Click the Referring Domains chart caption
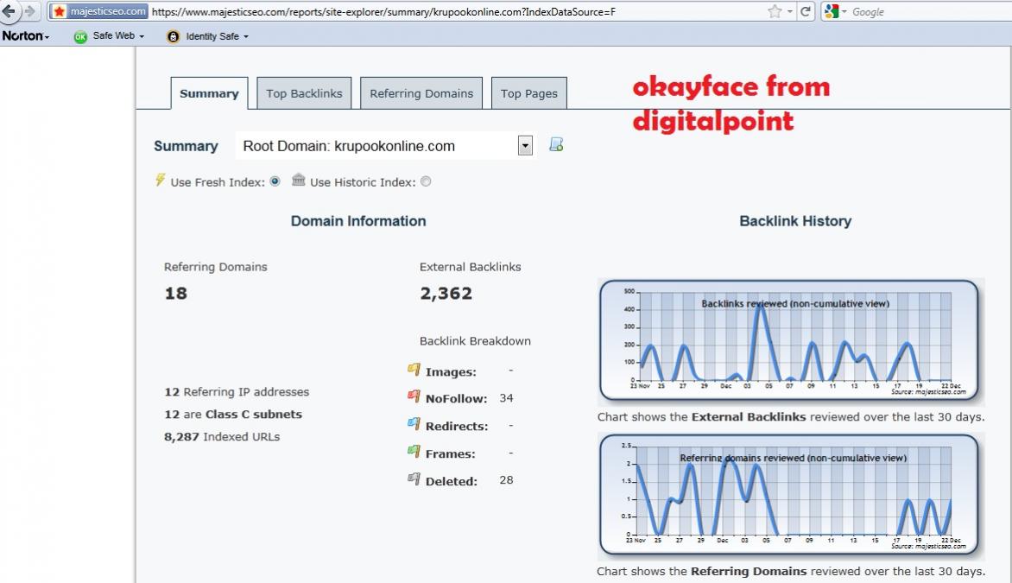The height and width of the screenshot is (583, 1012). point(791,572)
